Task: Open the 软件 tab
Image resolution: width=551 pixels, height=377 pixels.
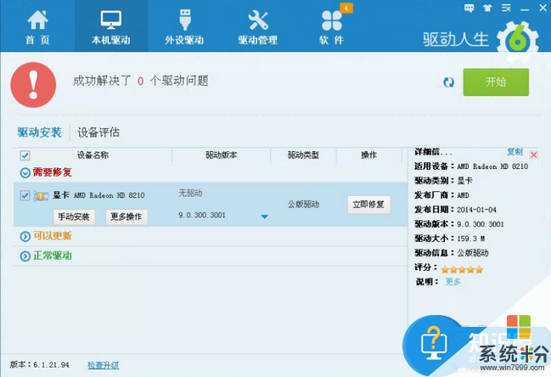Action: tap(331, 27)
